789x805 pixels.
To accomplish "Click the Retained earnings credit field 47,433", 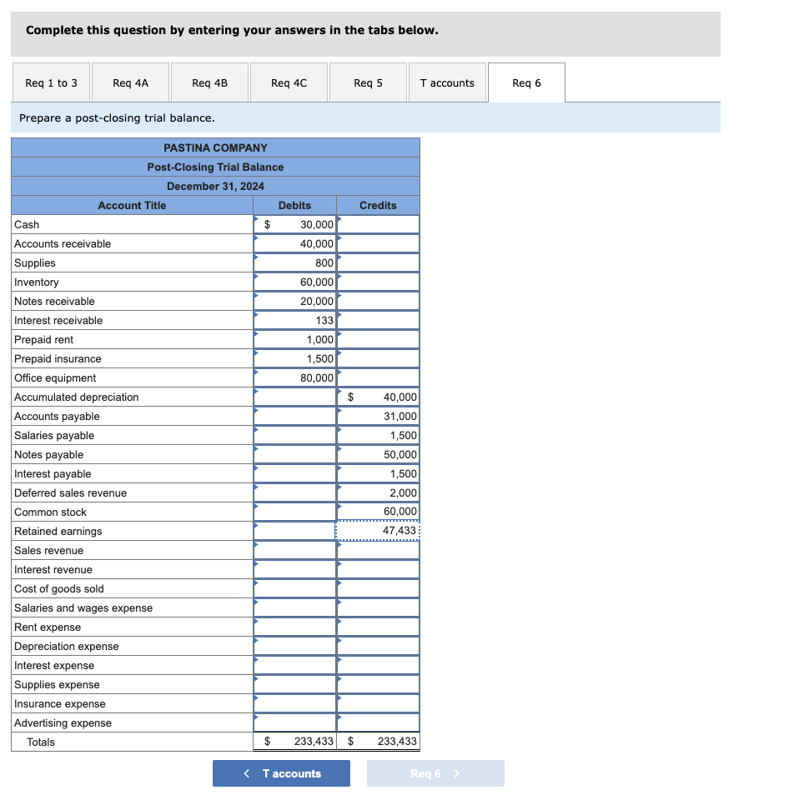I will click(378, 531).
